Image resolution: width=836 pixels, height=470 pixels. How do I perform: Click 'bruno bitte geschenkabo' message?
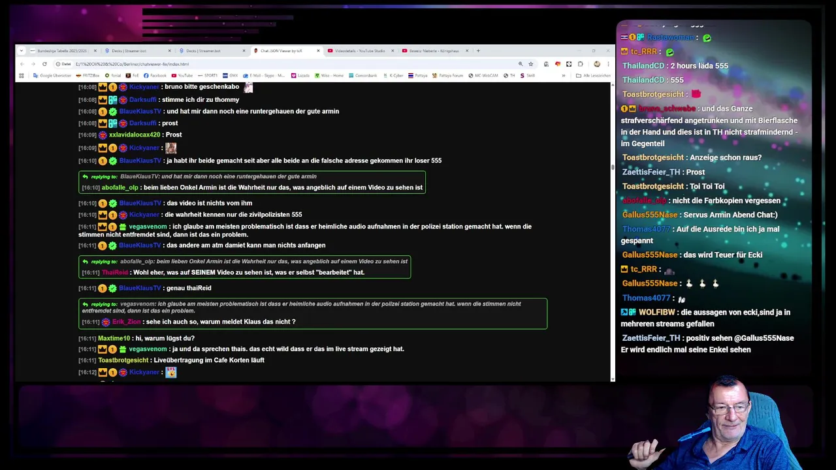point(202,87)
